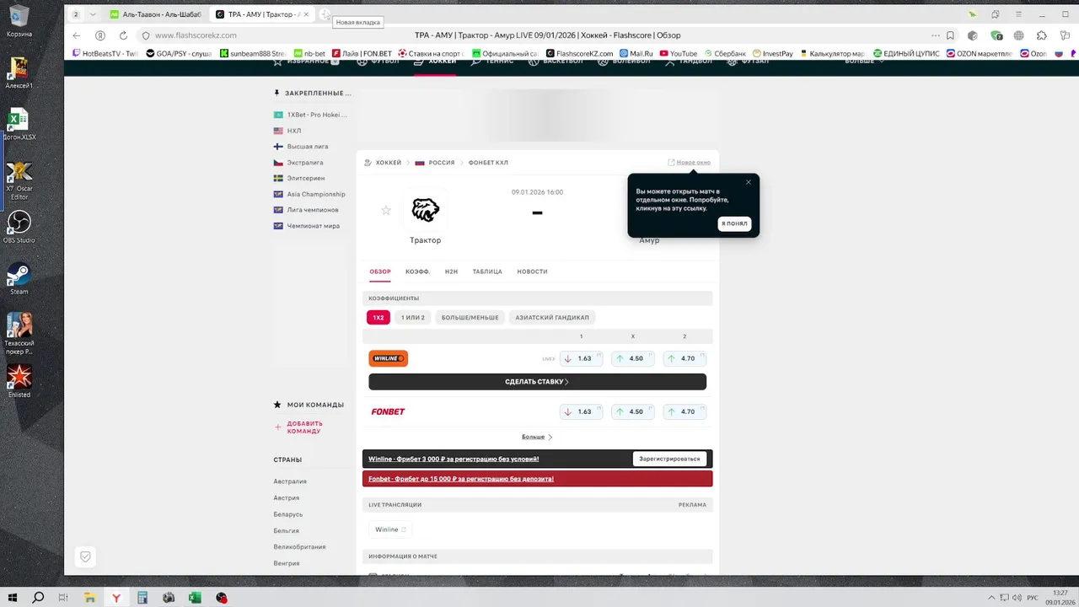Select the Обзор match tab
The image size is (1079, 607).
(380, 271)
